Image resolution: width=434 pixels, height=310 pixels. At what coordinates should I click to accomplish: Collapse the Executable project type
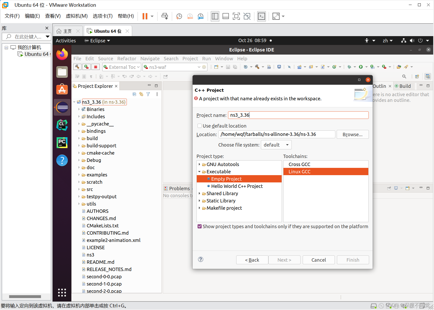tap(199, 172)
